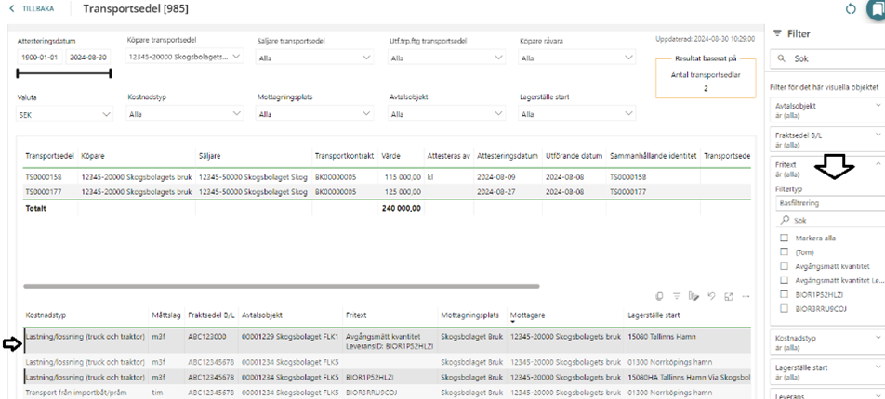Click the back arrow next to TILLBAKA

coord(12,9)
